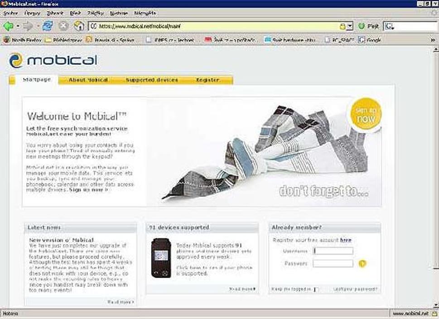Click the vertical scrollbar thumb
The width and height of the screenshot is (439, 319).
click(x=436, y=160)
